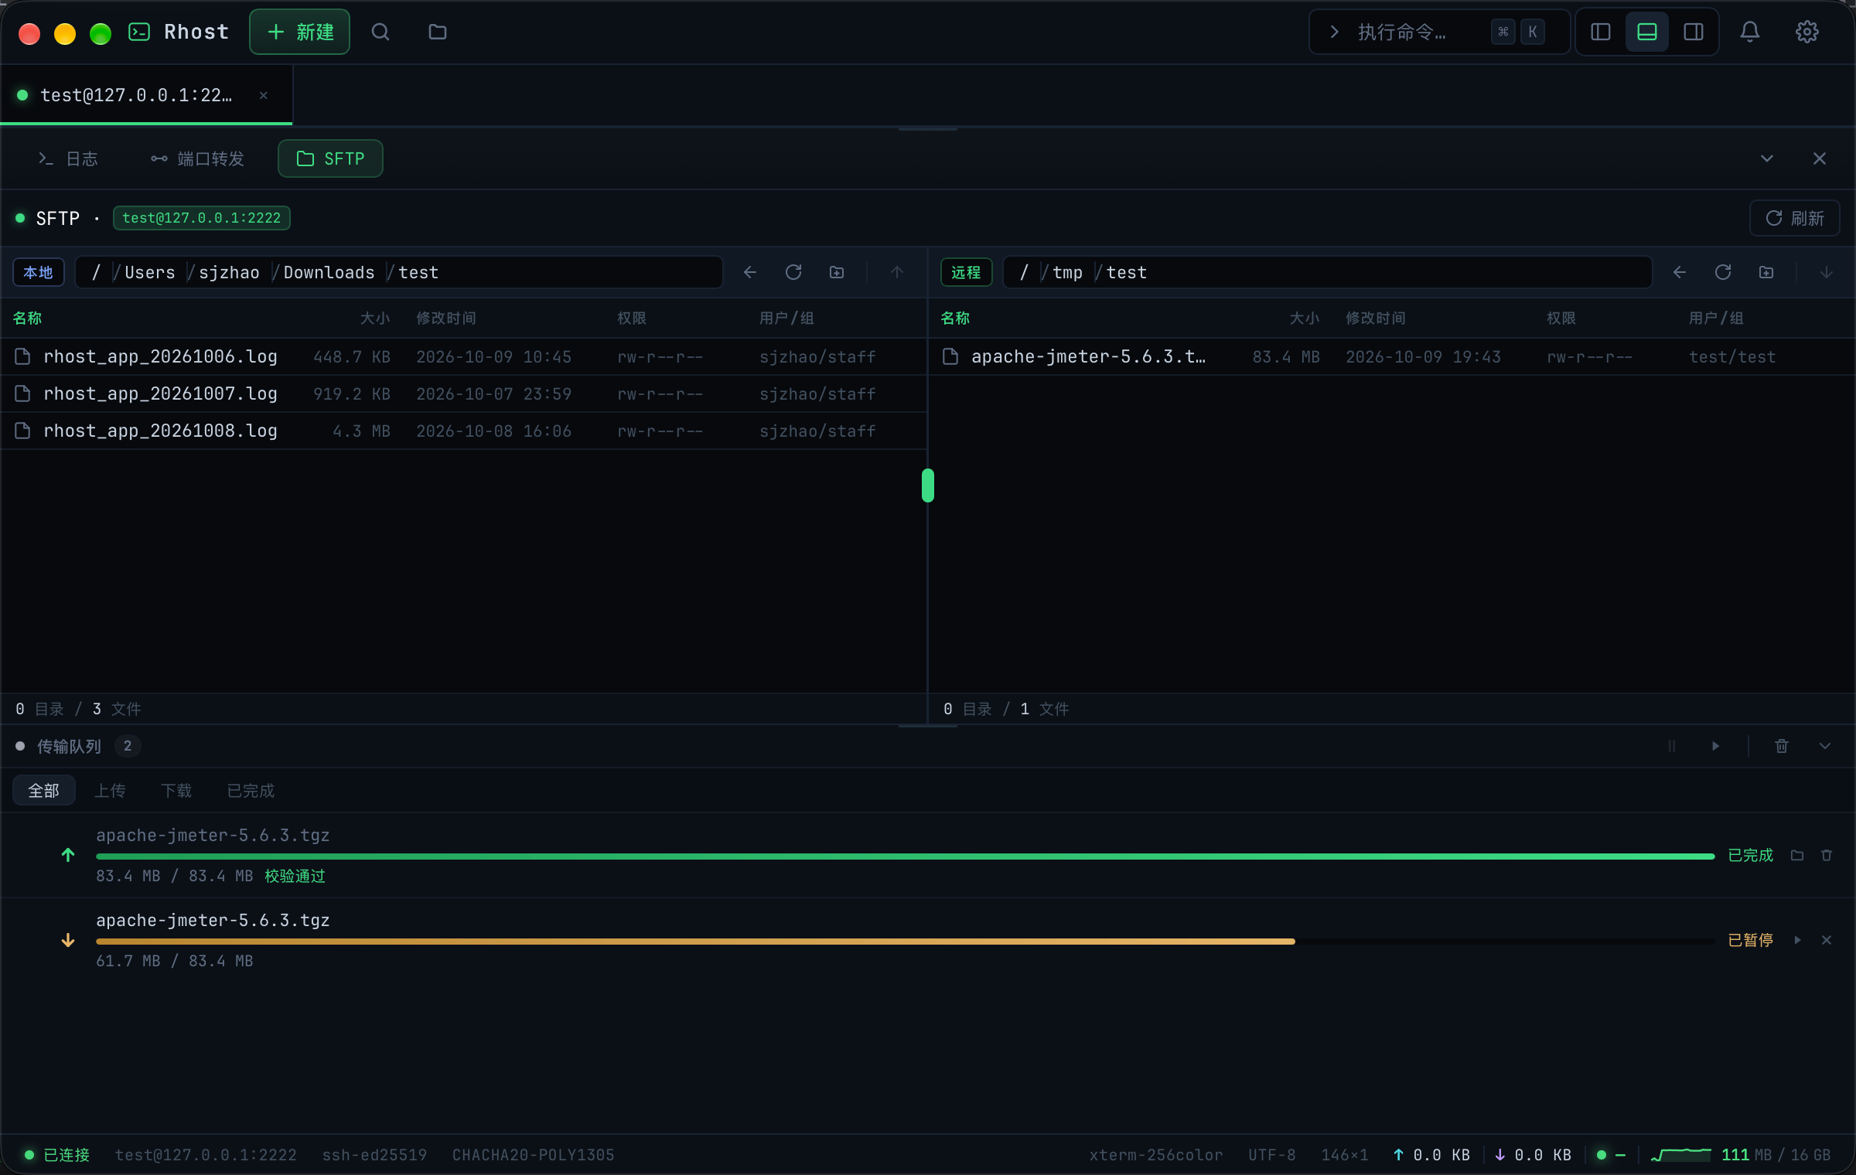Open notifications bell icon
This screenshot has width=1856, height=1175.
click(1750, 32)
